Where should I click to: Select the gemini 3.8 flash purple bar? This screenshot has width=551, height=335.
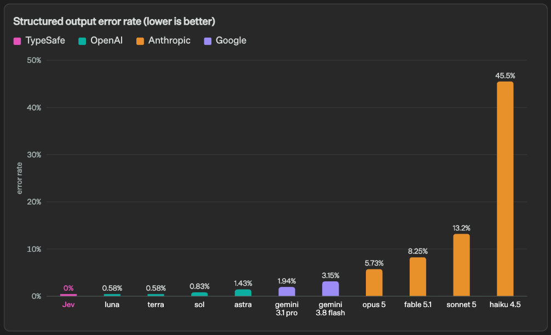tap(330, 288)
